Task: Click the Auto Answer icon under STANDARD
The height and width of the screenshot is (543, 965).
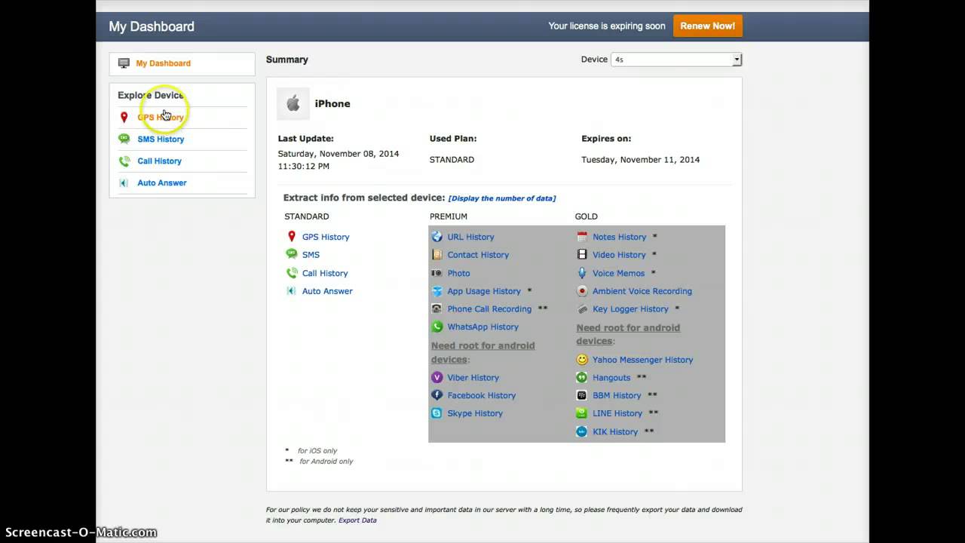Action: (292, 291)
